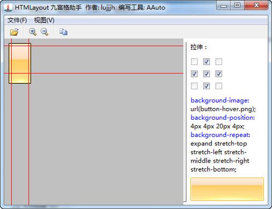Click the button image on the canvas
Screen dimensions: 272x209
pos(20,64)
